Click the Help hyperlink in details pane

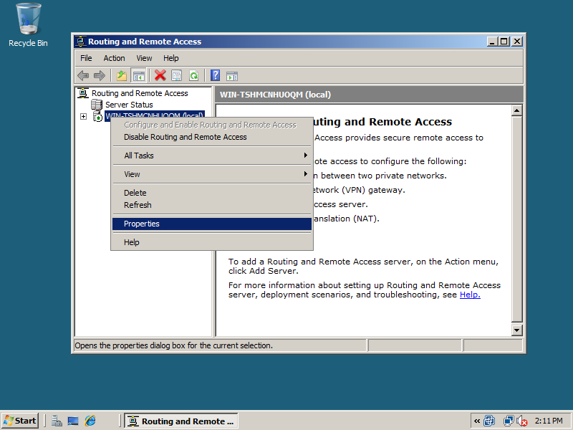(470, 295)
